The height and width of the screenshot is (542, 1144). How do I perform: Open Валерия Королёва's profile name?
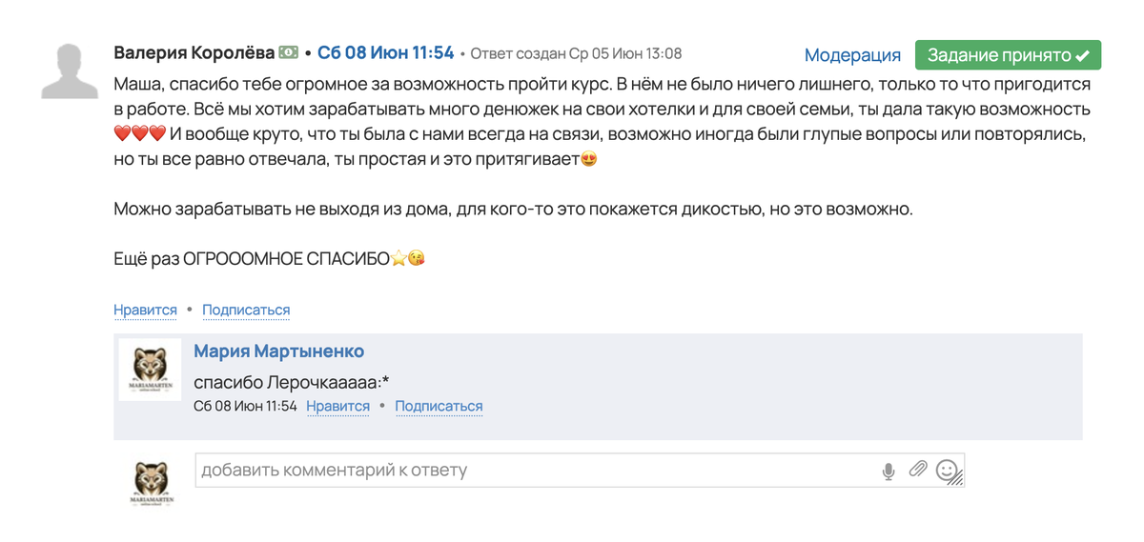[x=194, y=53]
